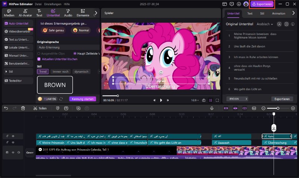299x178 pixels.
Task: Start voice recording with microphone icon
Action: [x=212, y=108]
